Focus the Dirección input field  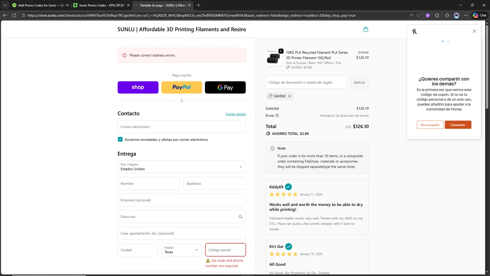coord(182,217)
